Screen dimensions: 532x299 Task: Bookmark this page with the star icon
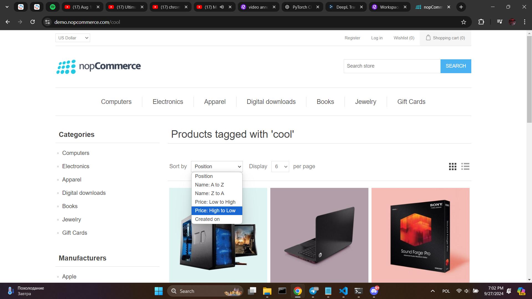[464, 22]
